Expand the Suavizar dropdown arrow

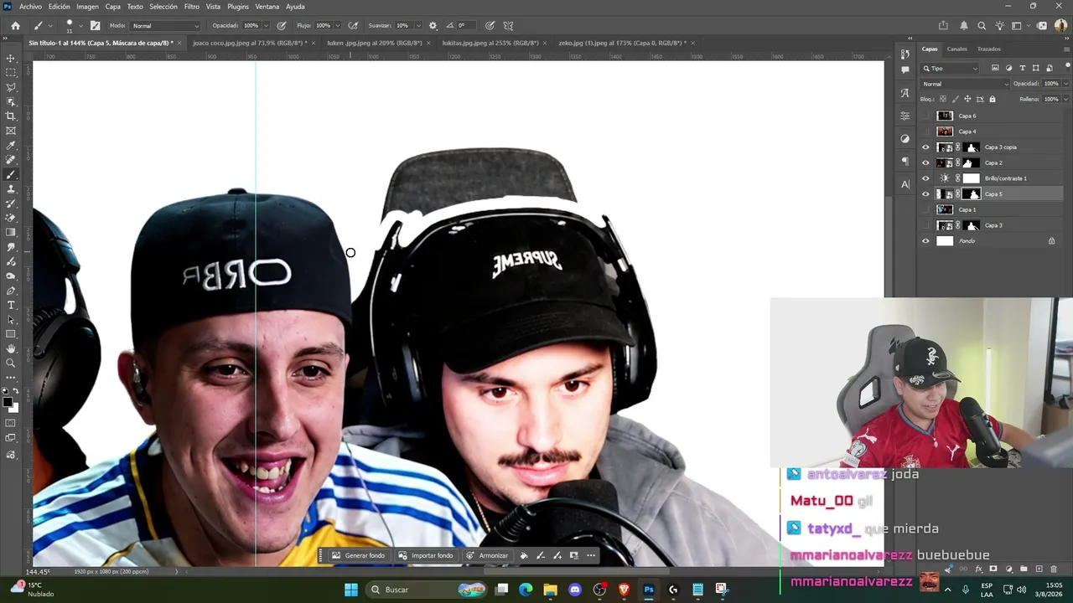[x=418, y=26]
